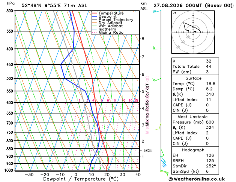
Task: Click the surface Dewp value 8.2
Action: (209, 89)
